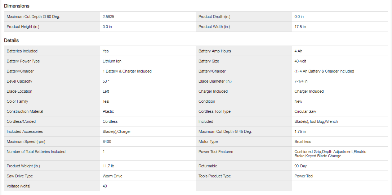The height and width of the screenshot is (195, 392).
Task: Select the Lithium Ion battery type value
Action: [x=112, y=61]
